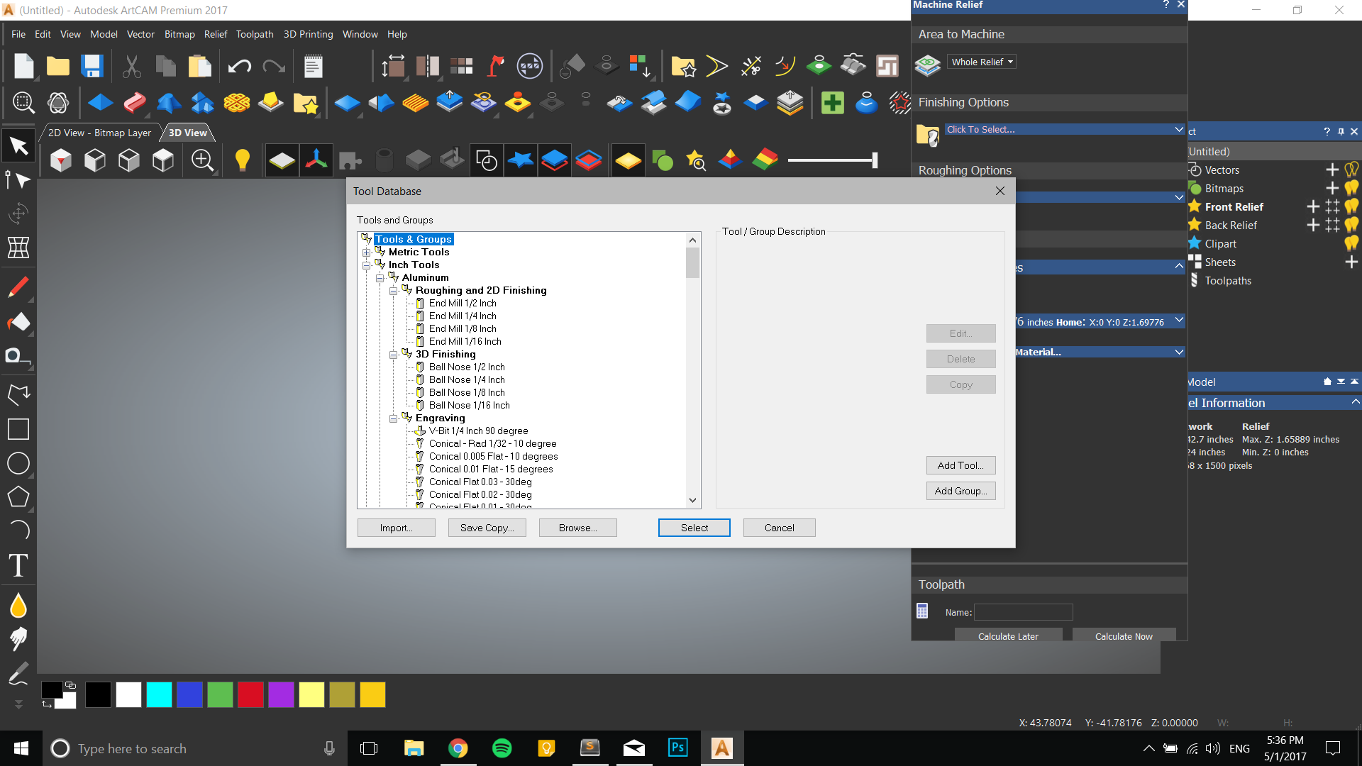This screenshot has width=1362, height=766.
Task: Click the 3D view toolbar slider handle
Action: pos(875,160)
